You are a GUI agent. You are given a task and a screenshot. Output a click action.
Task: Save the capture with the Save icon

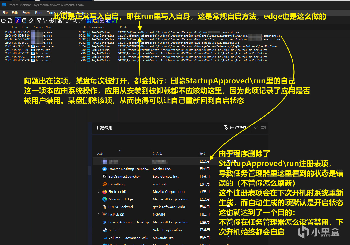tap(10, 21)
